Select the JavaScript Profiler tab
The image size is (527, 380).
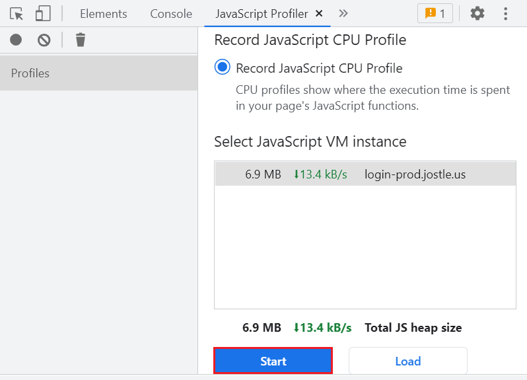(x=262, y=14)
